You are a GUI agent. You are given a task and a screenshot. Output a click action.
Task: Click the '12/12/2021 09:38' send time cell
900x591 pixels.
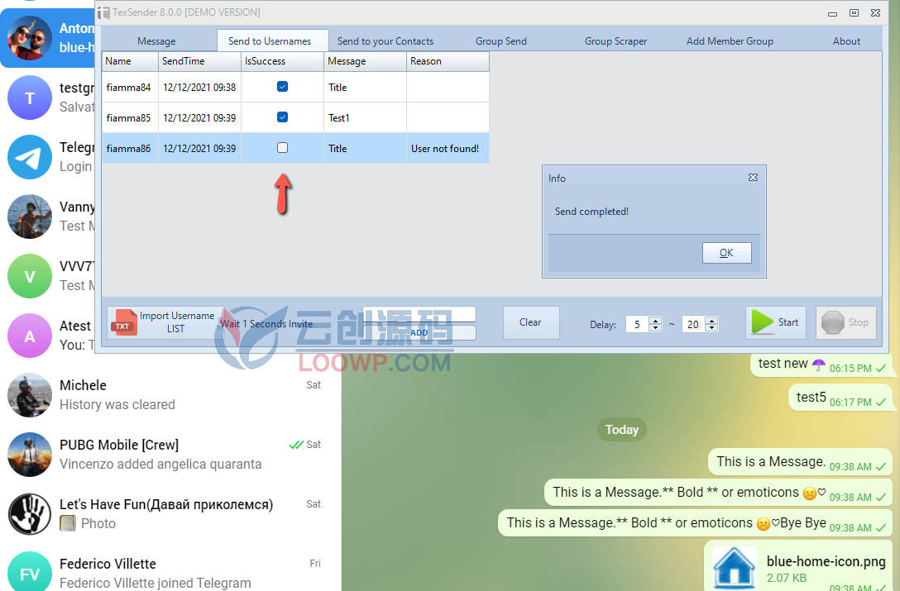199,88
